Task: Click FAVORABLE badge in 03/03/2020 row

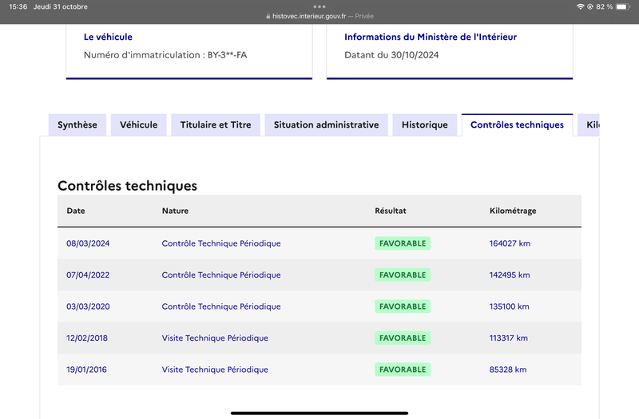Action: coord(403,306)
